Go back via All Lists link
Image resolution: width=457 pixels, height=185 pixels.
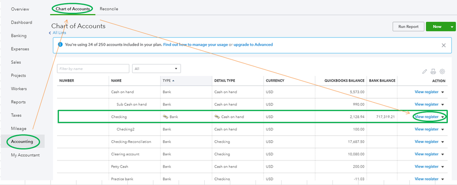point(59,33)
